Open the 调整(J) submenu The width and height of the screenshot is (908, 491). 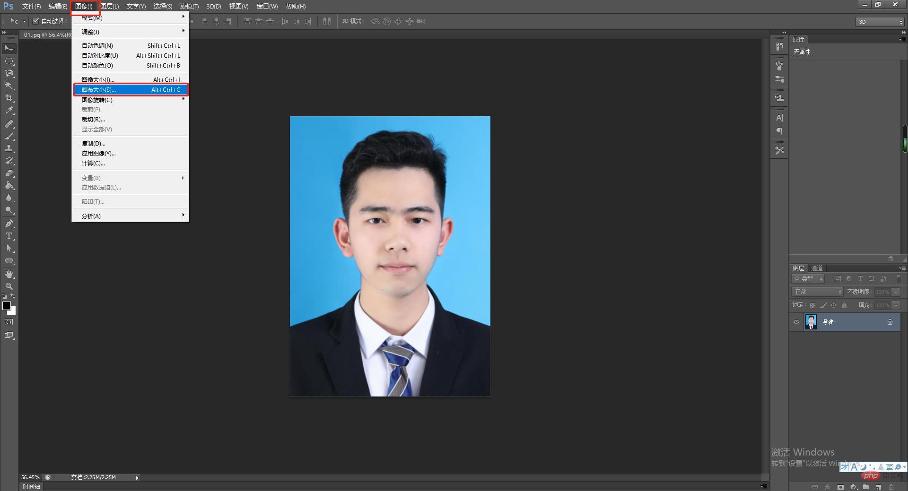tap(131, 32)
